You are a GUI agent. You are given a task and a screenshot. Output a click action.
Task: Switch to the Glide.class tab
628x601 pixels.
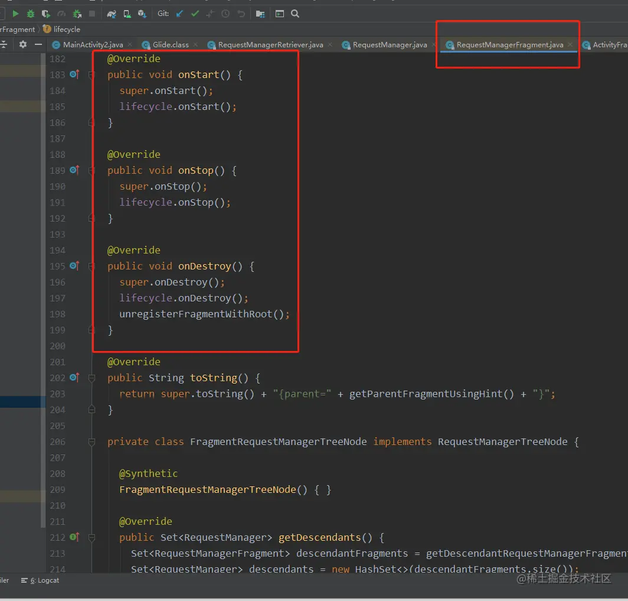pos(170,45)
